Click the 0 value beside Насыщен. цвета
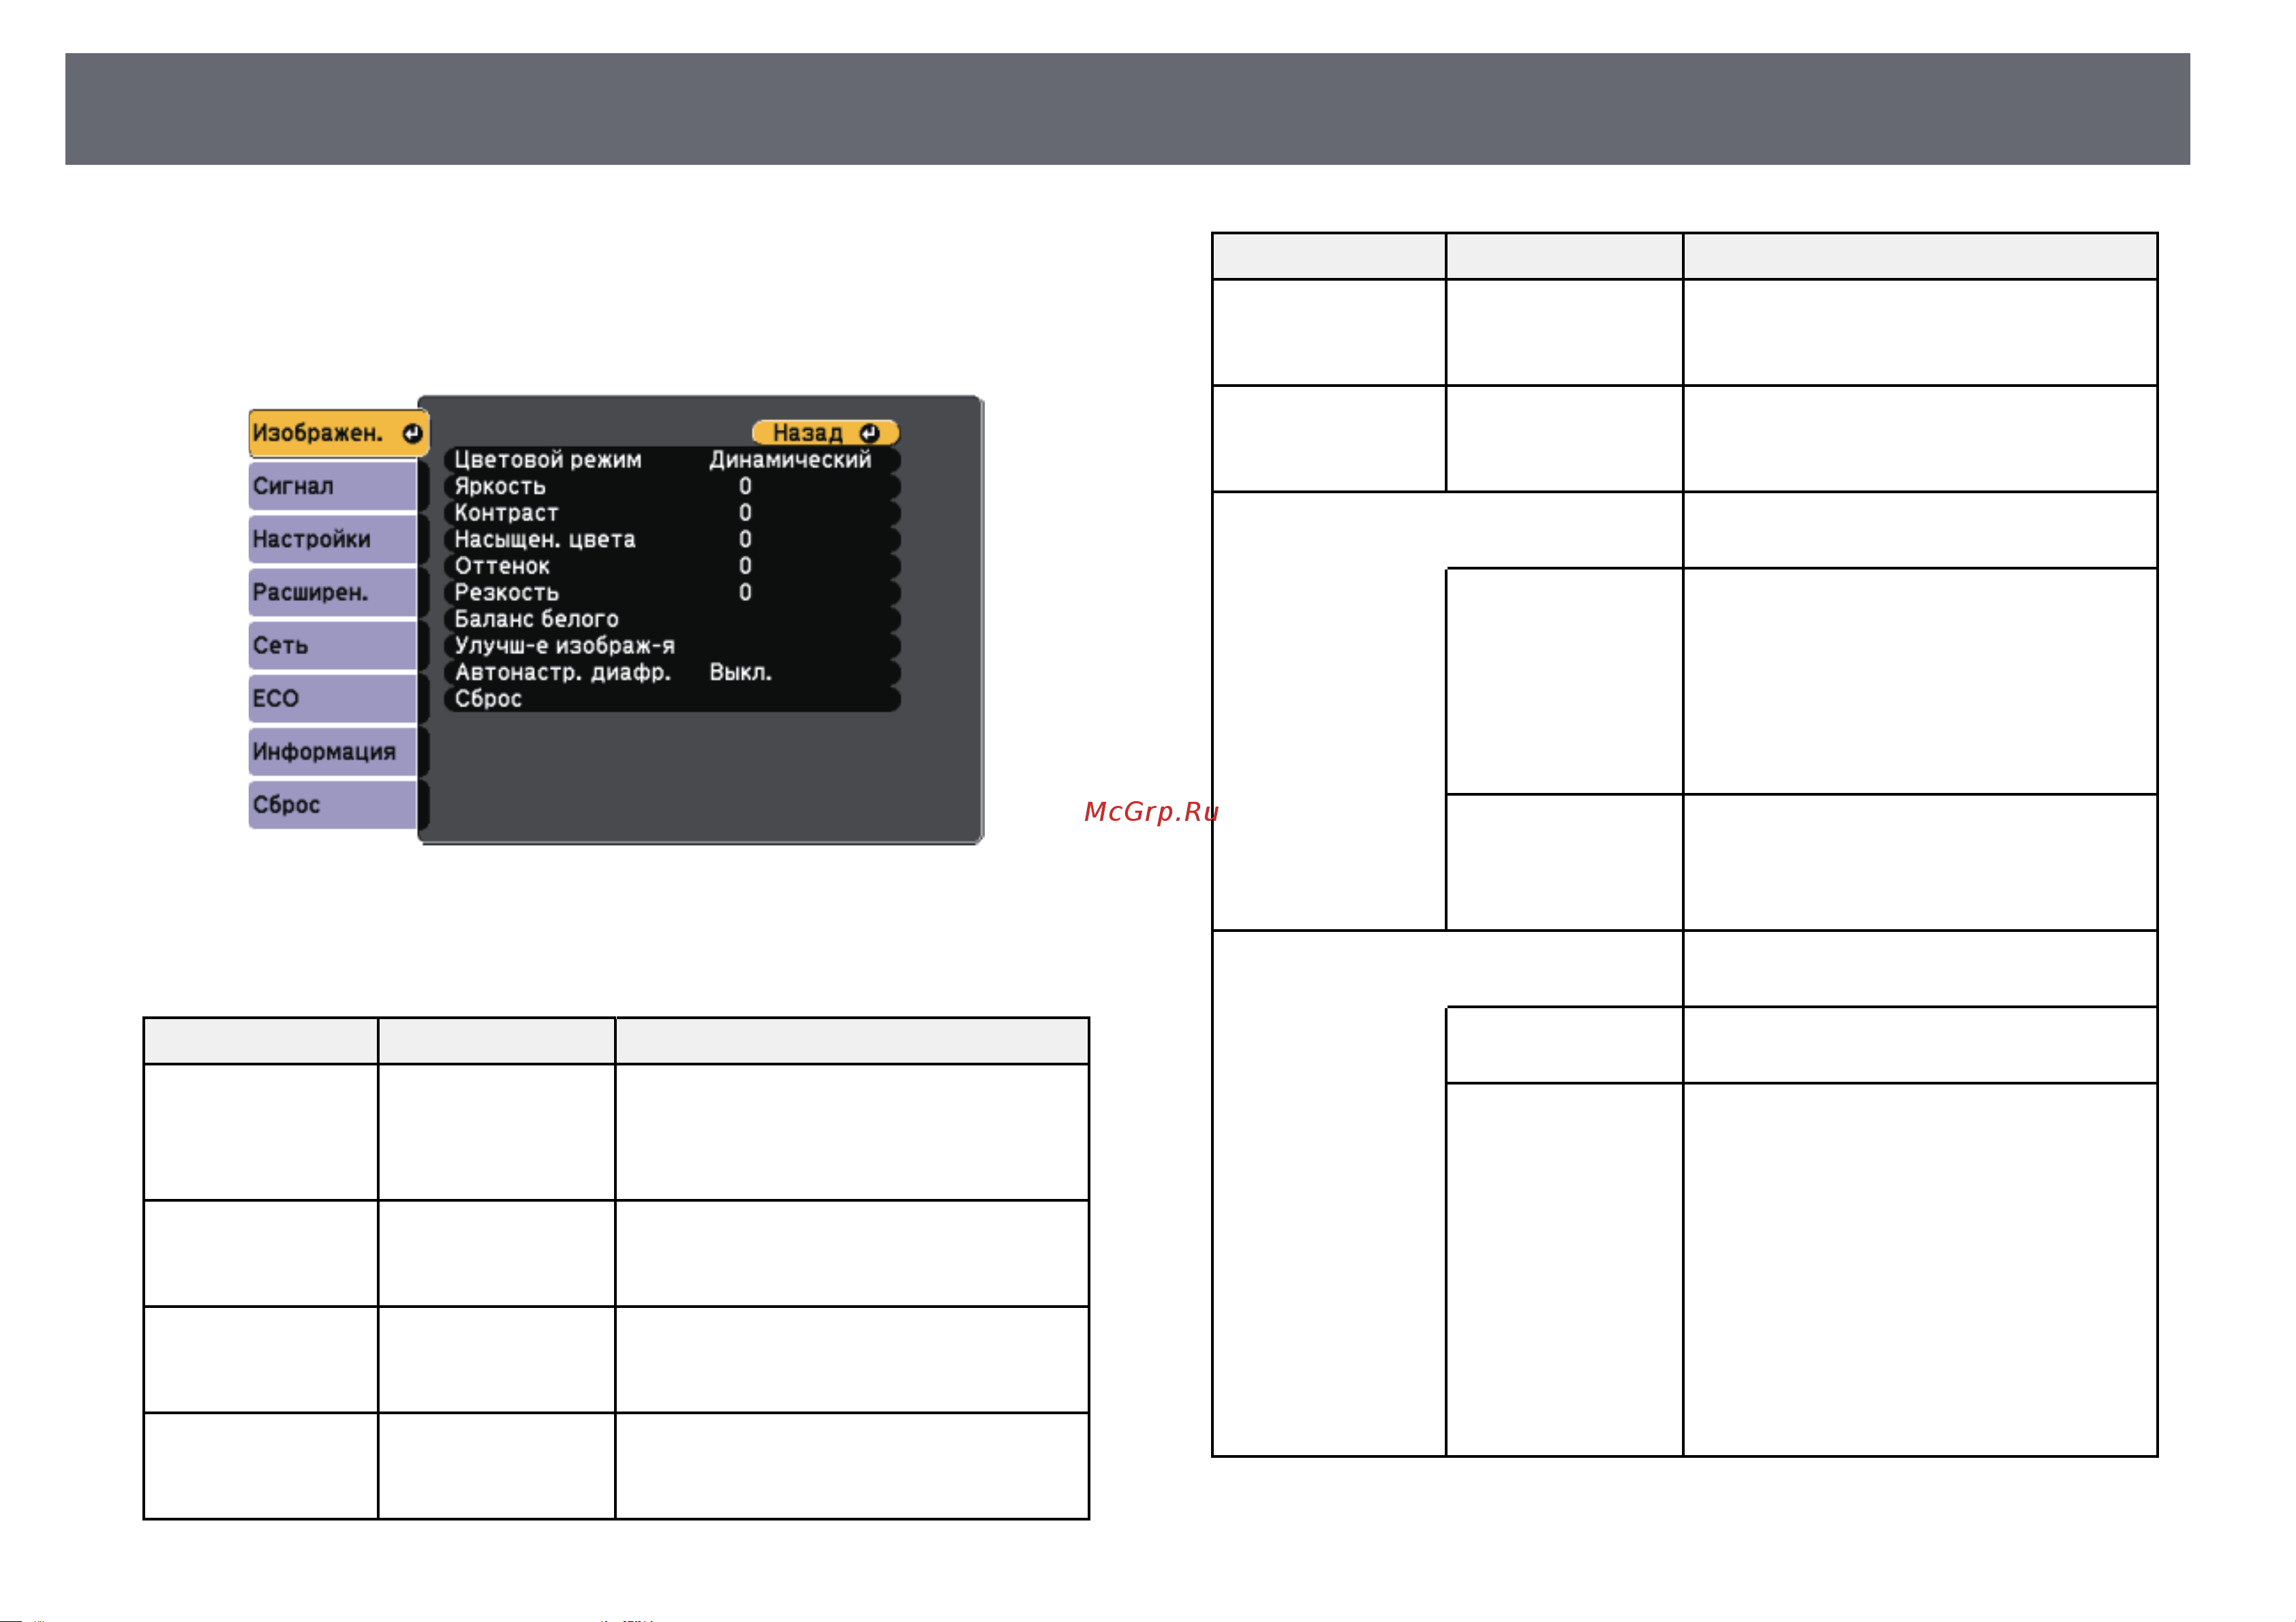2296x1622 pixels. 745,540
